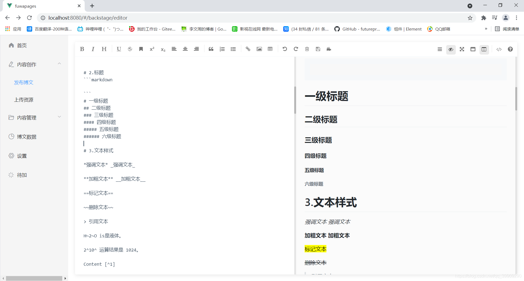Redo the last edit
Viewport: 524px width, 281px height.
point(296,49)
